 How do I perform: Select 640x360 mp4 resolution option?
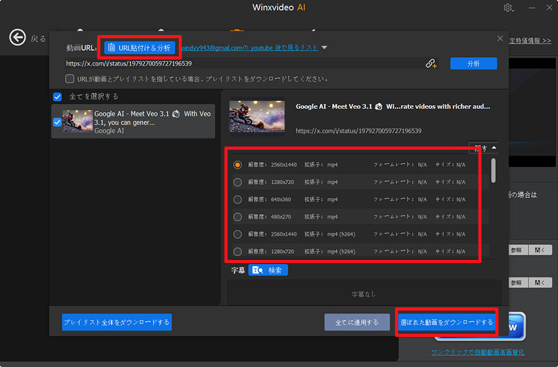[238, 200]
